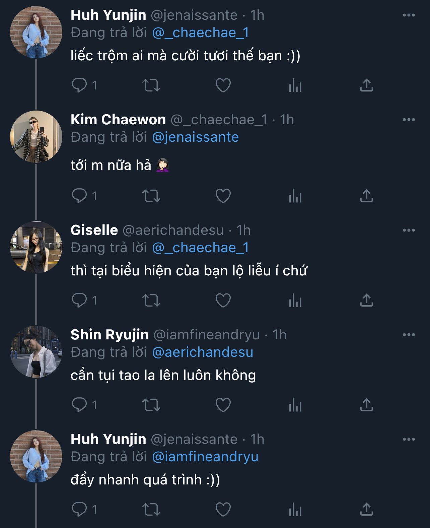Retweet Giselle's tweet

[x=151, y=300]
